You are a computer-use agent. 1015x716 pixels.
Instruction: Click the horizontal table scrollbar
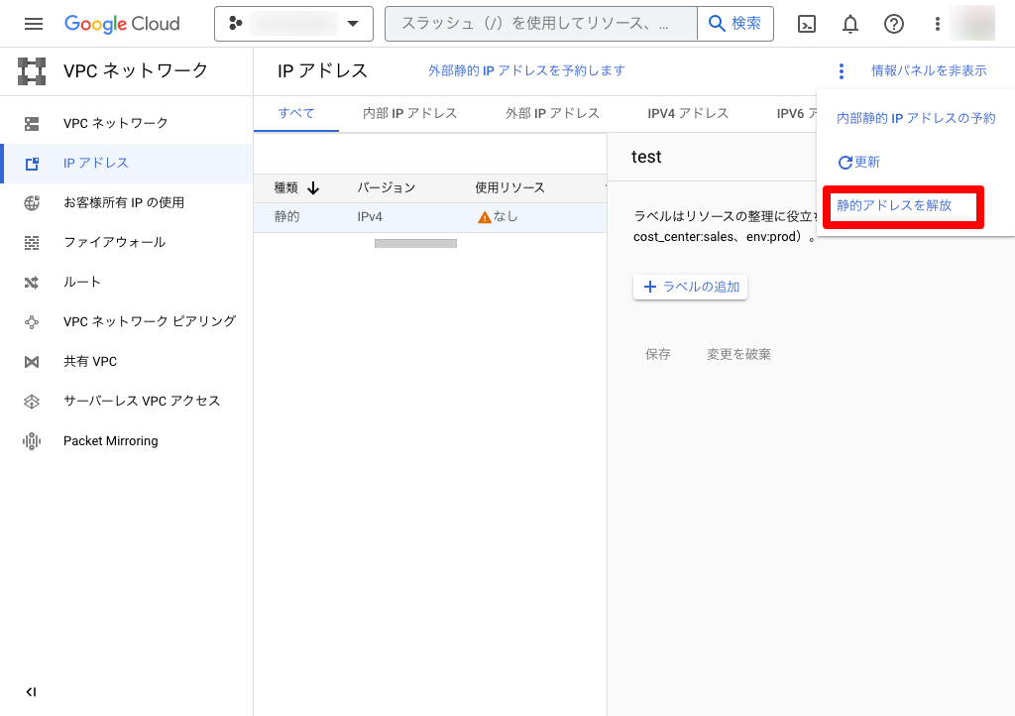(x=415, y=243)
